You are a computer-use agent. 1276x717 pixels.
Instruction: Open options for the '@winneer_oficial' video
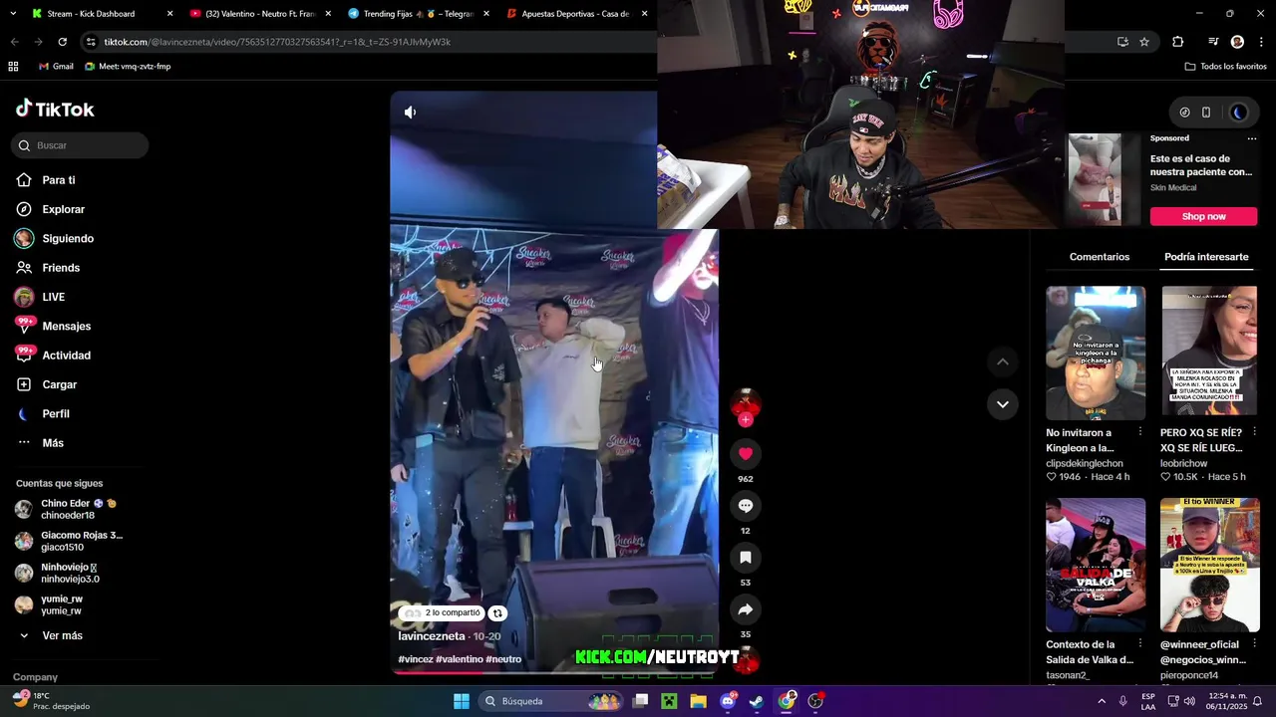[x=1254, y=644]
